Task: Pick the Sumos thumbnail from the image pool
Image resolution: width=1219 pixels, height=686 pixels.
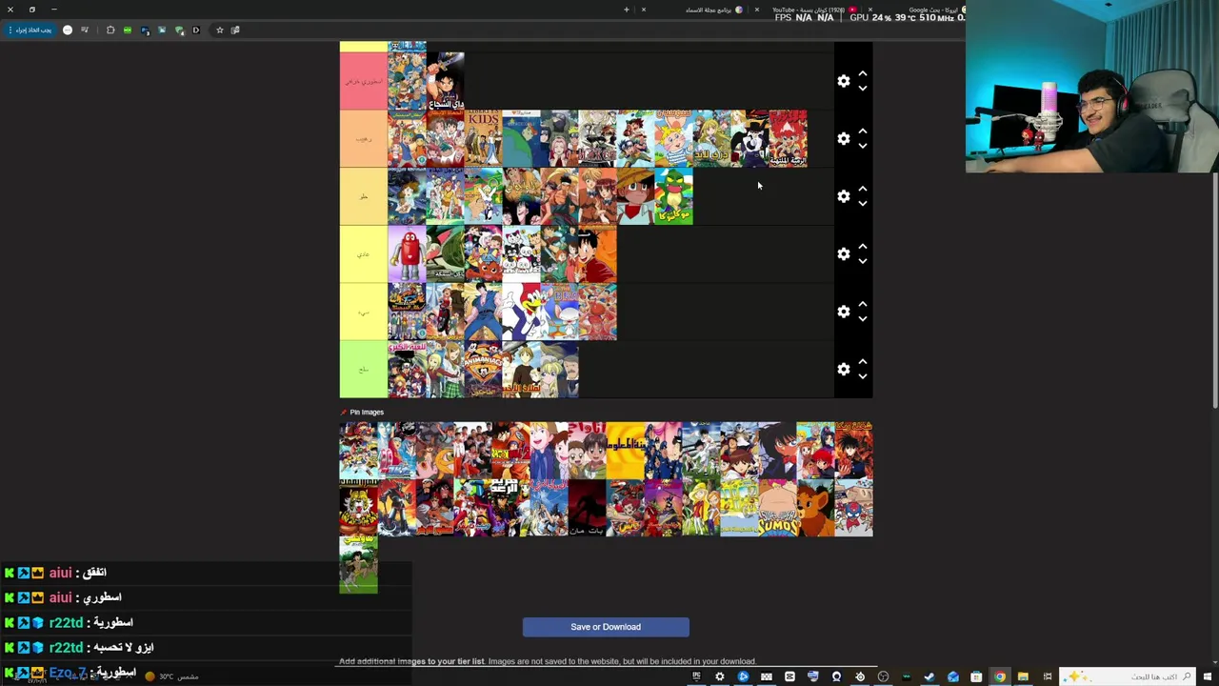Action: [x=777, y=508]
